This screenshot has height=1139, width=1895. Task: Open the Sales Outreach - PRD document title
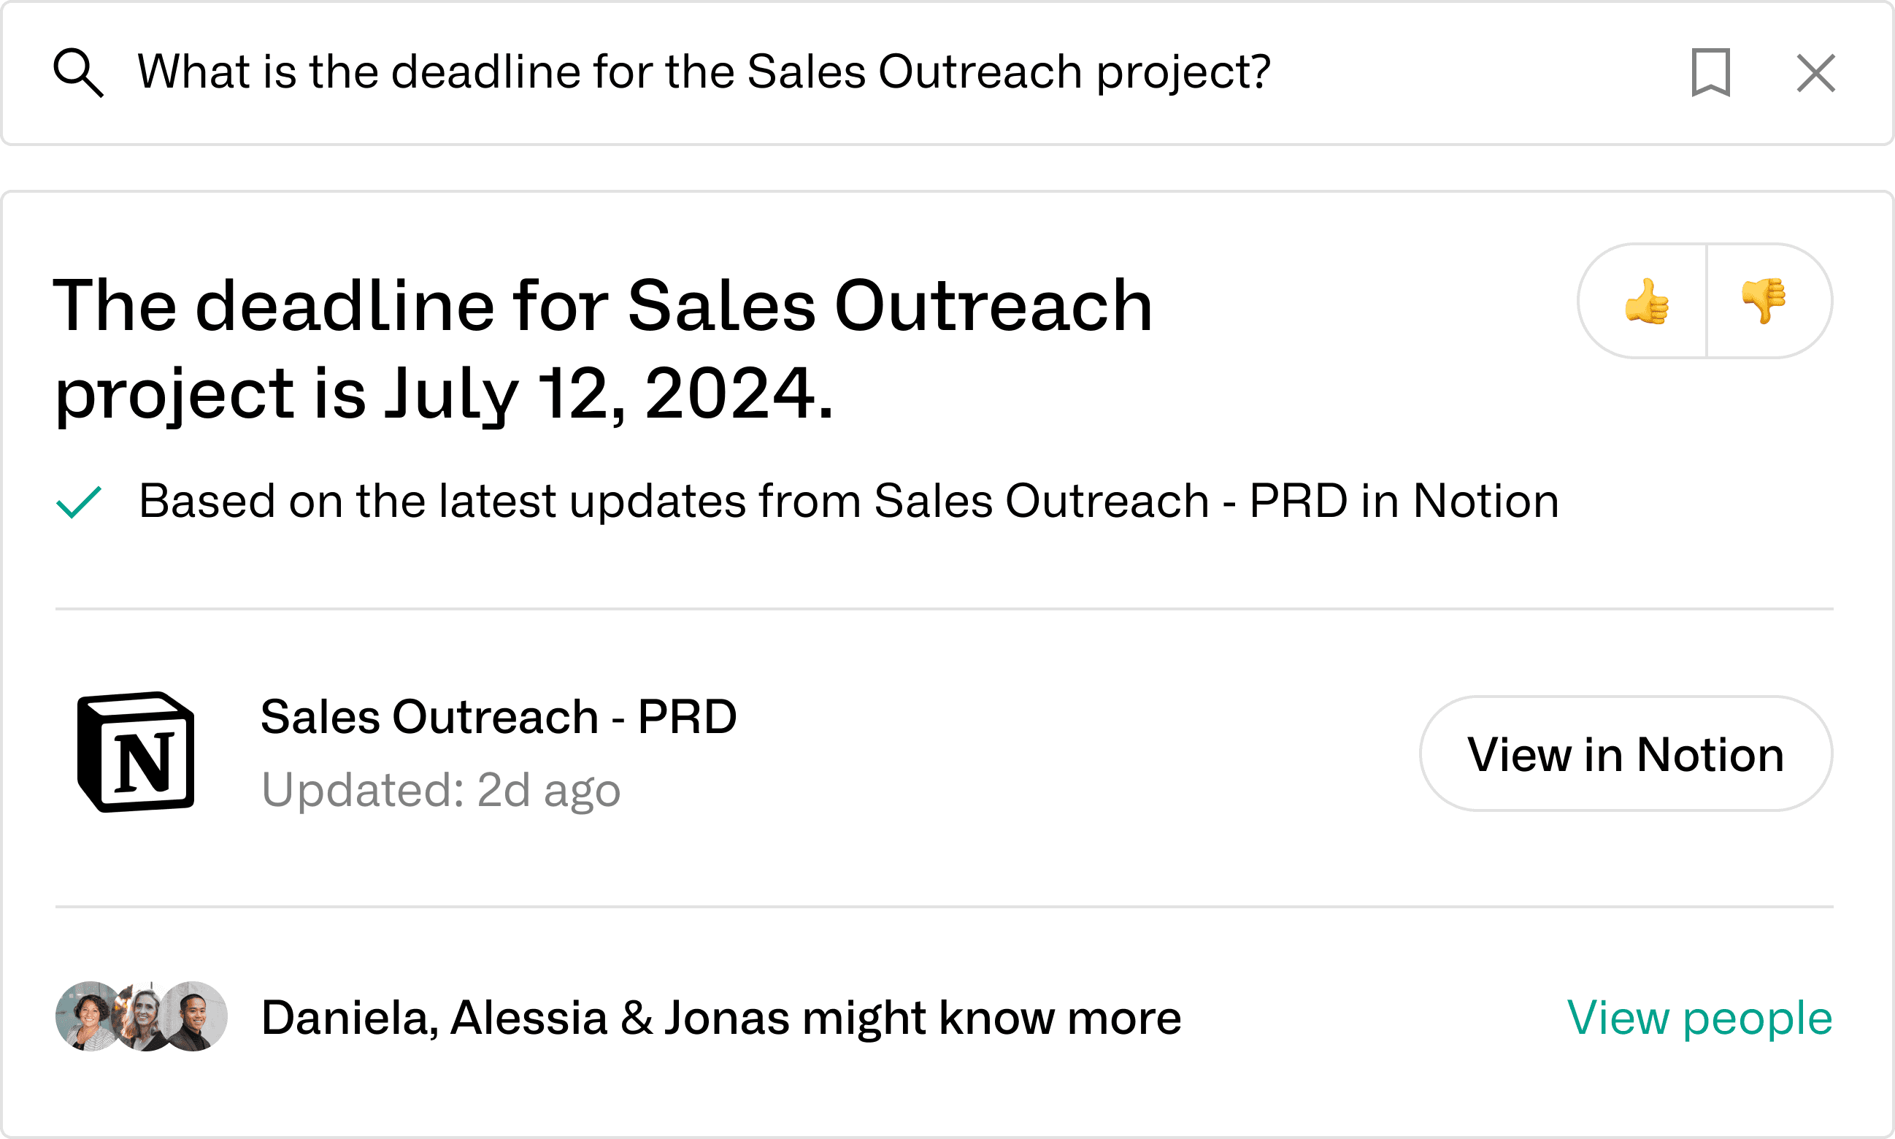point(499,717)
